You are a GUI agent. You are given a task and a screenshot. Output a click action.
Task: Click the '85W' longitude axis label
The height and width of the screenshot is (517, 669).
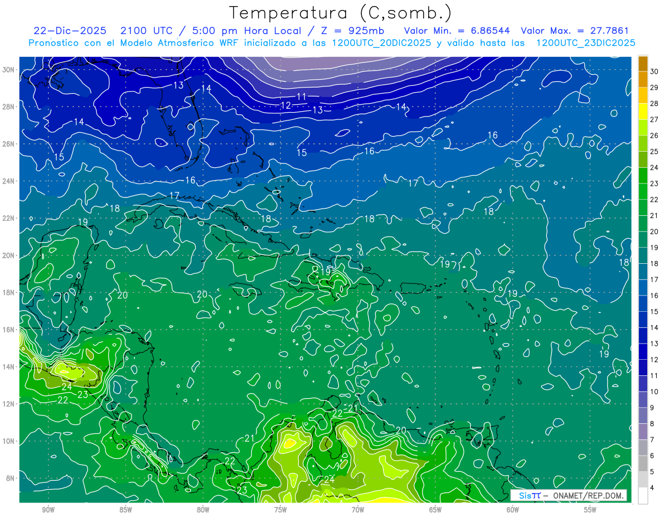125,510
